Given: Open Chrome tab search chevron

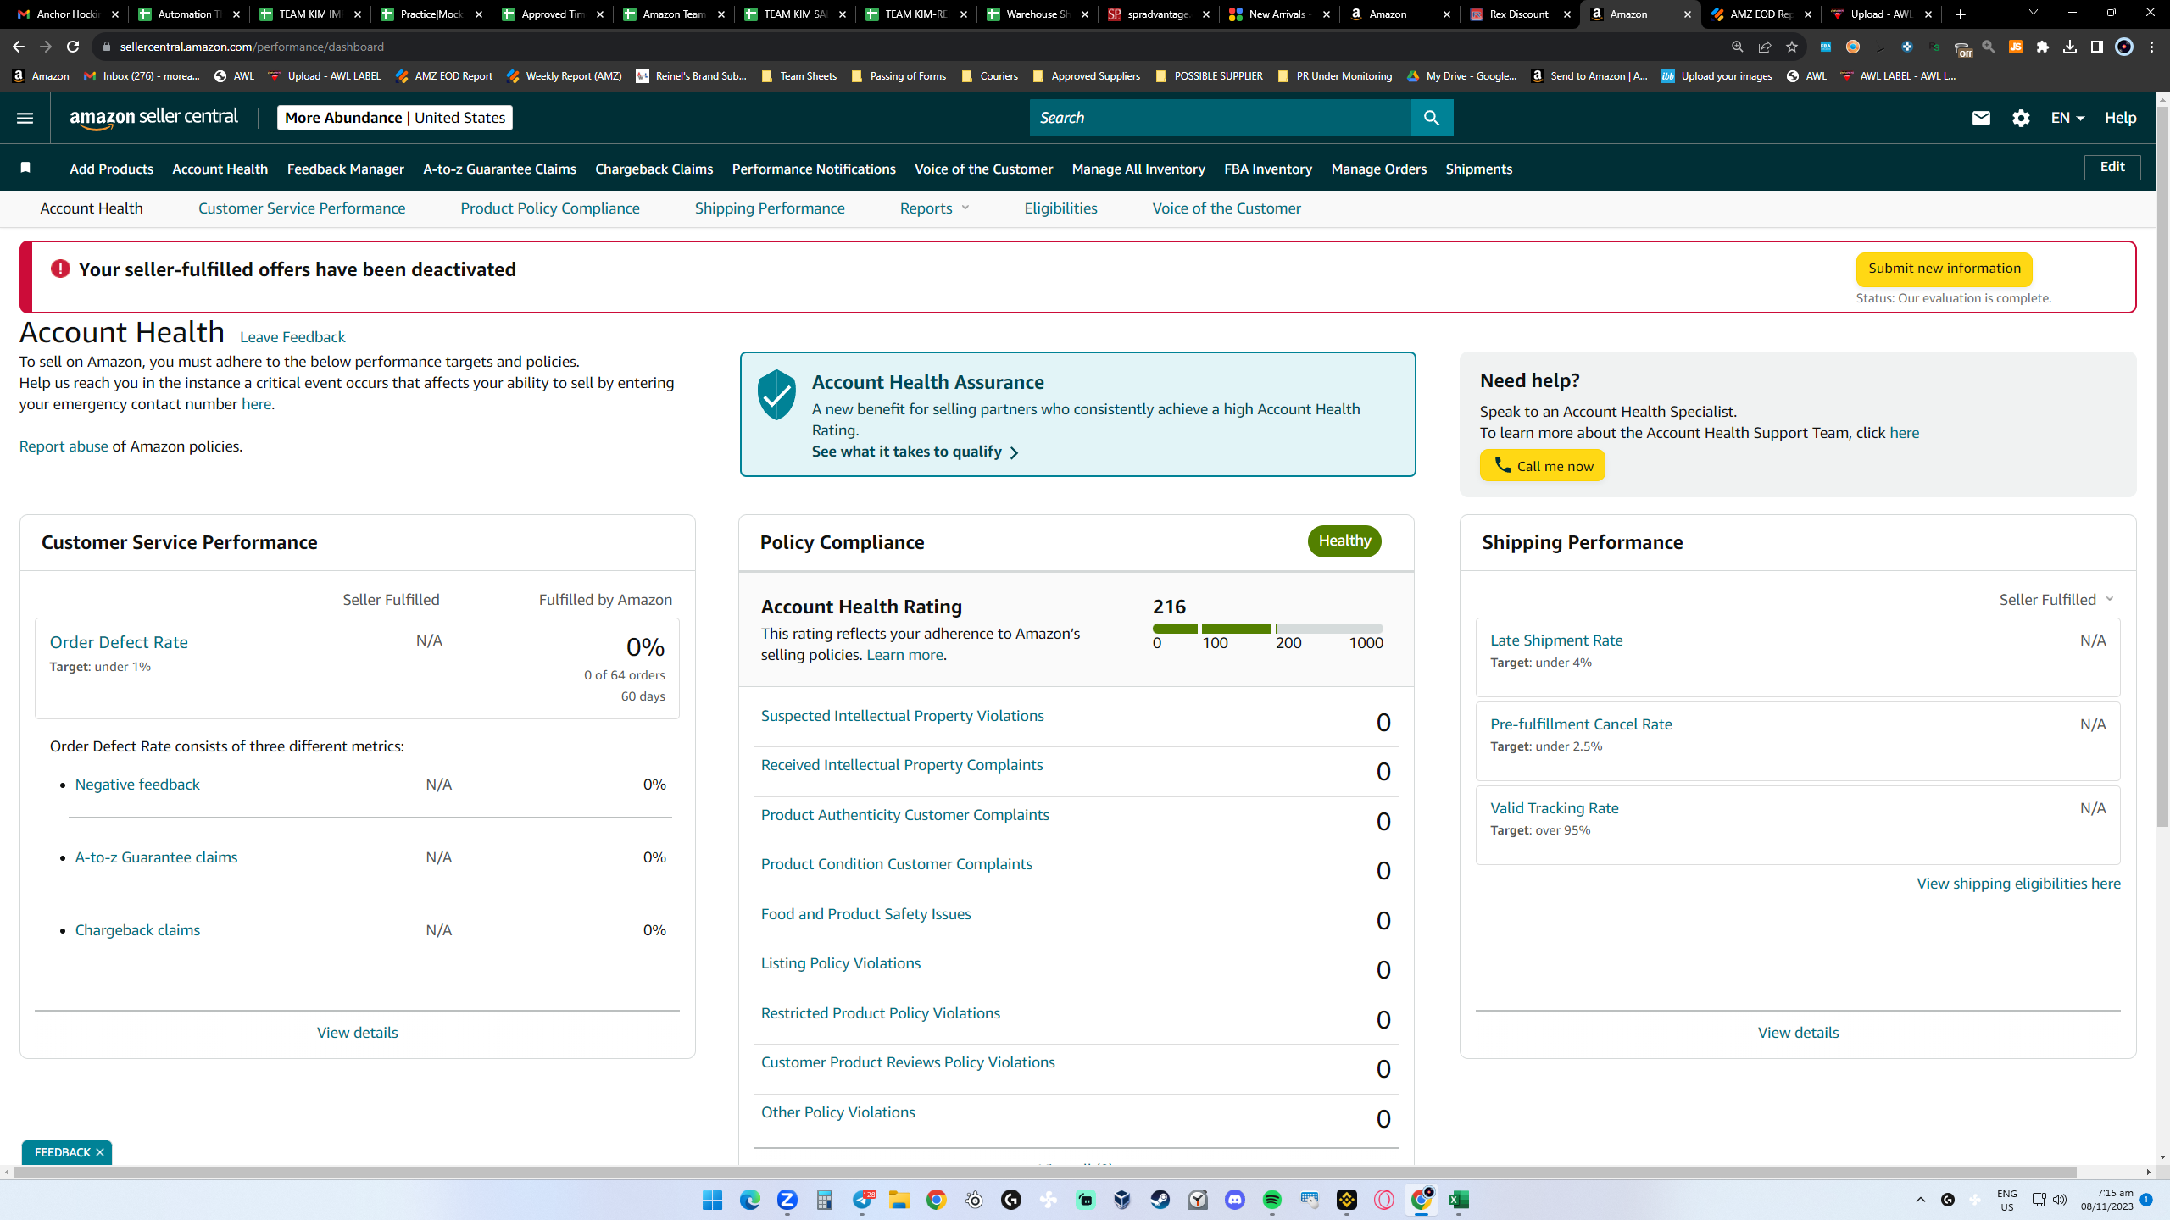Looking at the screenshot, I should (2033, 13).
